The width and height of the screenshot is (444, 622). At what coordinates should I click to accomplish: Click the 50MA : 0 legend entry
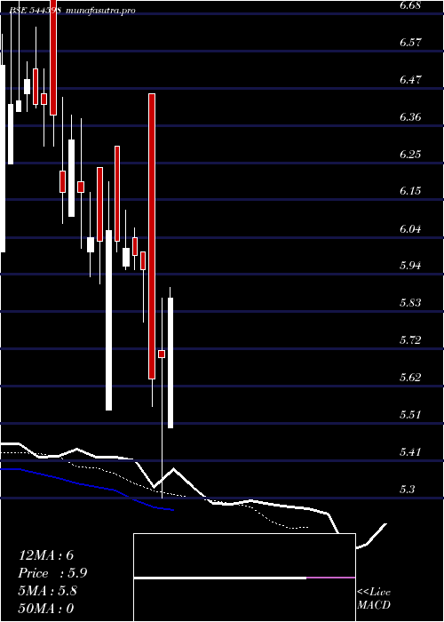point(46,609)
